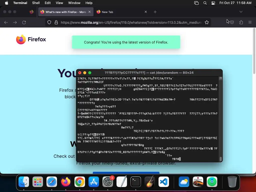This screenshot has height=192, width=256.
Task: Click the Congrats latest version banner
Action: click(x=126, y=42)
